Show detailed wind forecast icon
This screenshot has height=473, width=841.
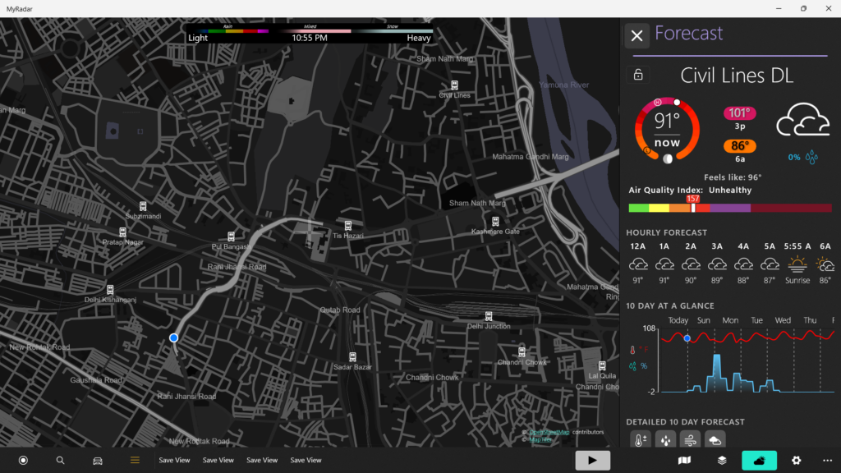click(x=690, y=441)
